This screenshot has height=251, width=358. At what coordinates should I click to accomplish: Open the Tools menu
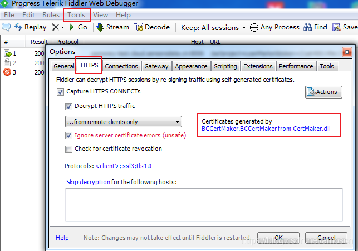(x=76, y=15)
